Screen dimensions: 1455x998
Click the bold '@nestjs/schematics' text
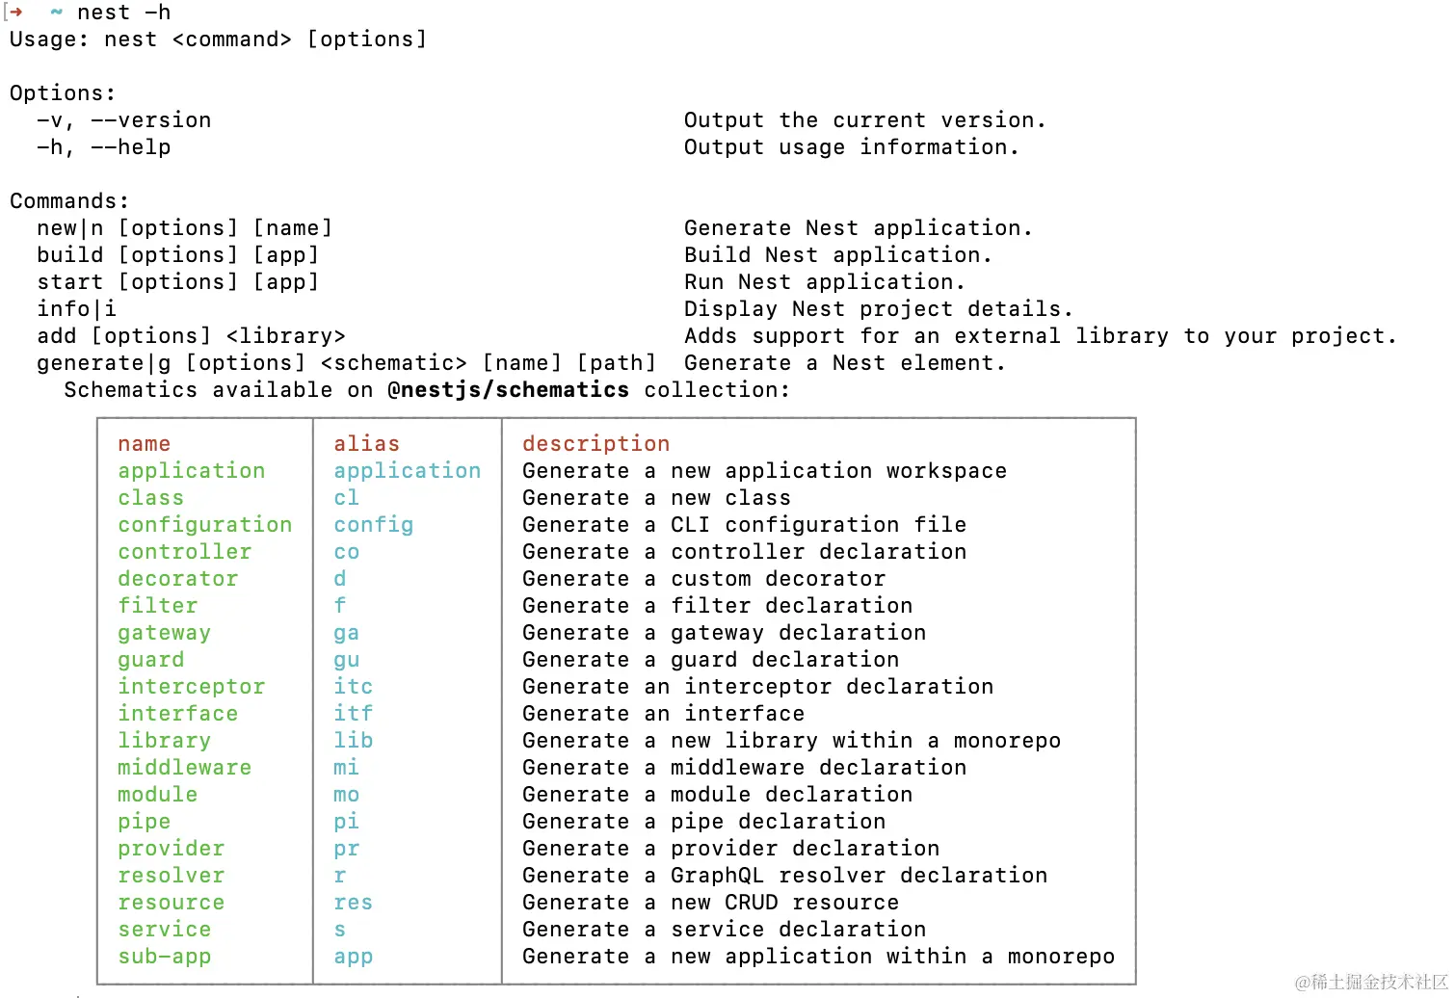tap(509, 390)
